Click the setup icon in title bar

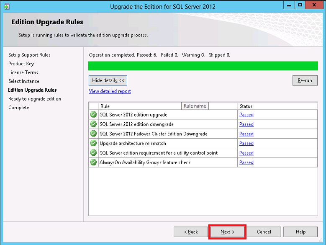pyautogui.click(x=7, y=6)
